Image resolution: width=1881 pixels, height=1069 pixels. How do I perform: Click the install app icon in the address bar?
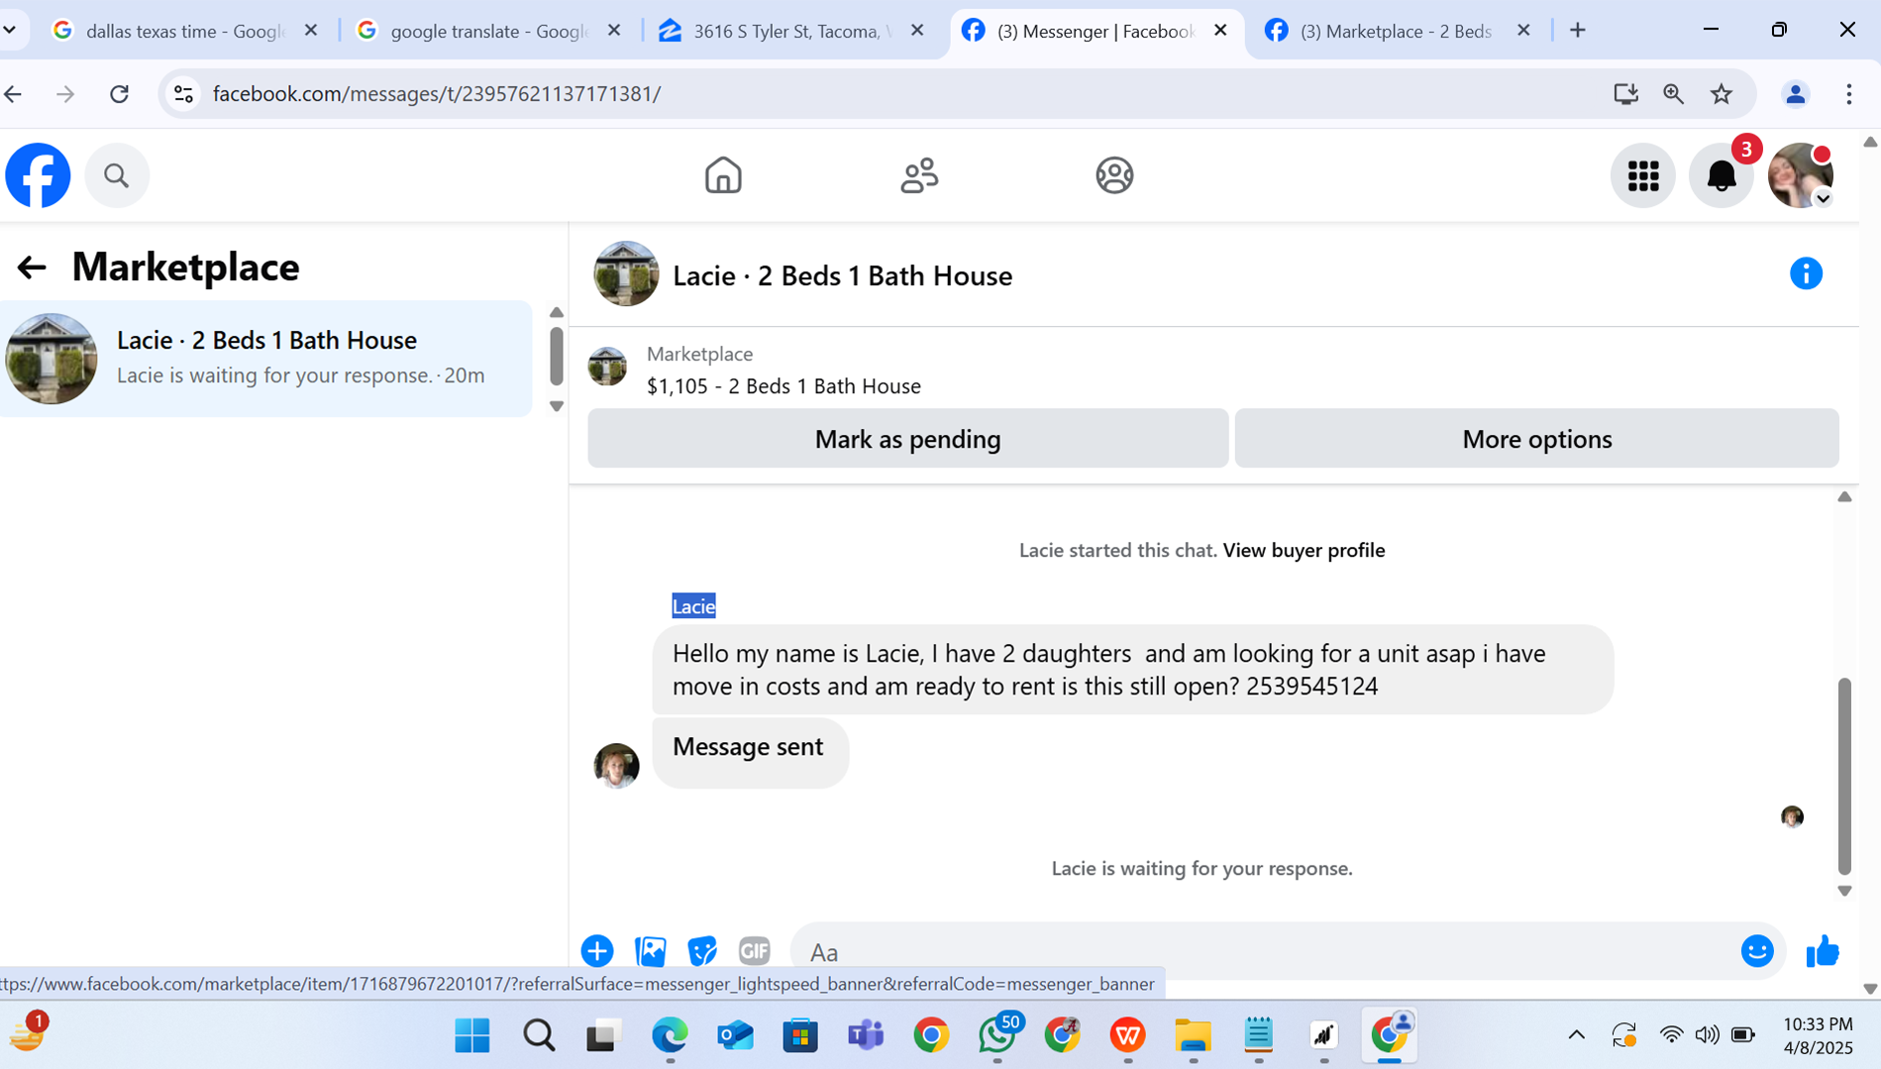(1625, 94)
